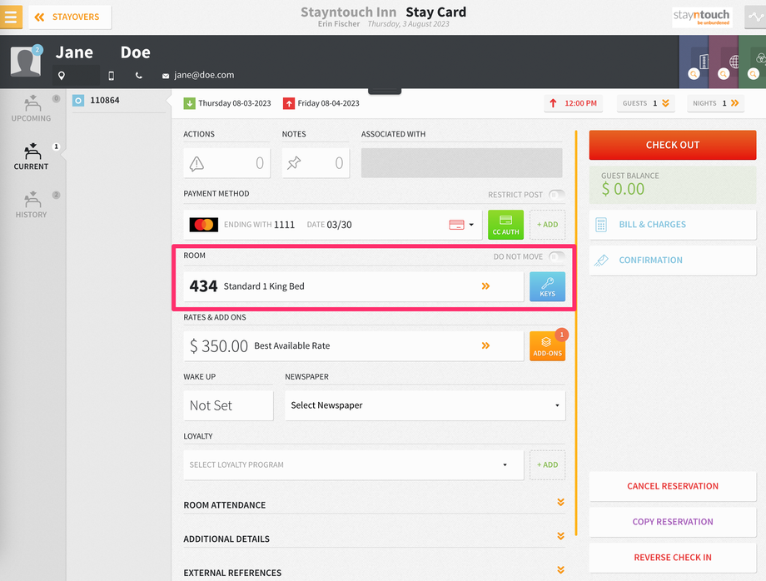Viewport: 766px width, 581px height.
Task: Switch to Upcoming reservations tab
Action: click(32, 108)
